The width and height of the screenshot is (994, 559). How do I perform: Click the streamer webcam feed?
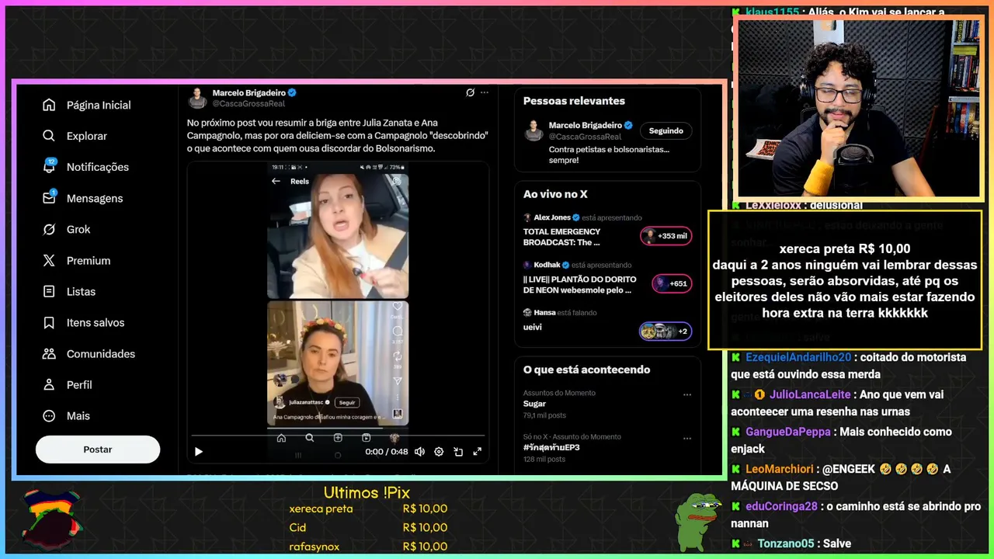click(858, 109)
